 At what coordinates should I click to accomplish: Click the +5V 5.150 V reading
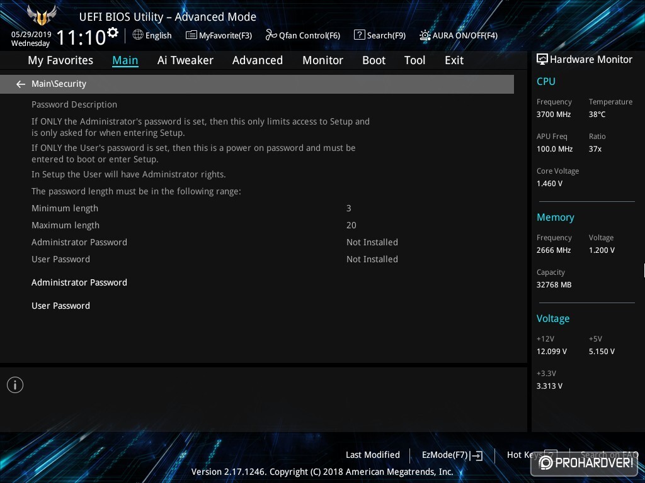pyautogui.click(x=602, y=352)
